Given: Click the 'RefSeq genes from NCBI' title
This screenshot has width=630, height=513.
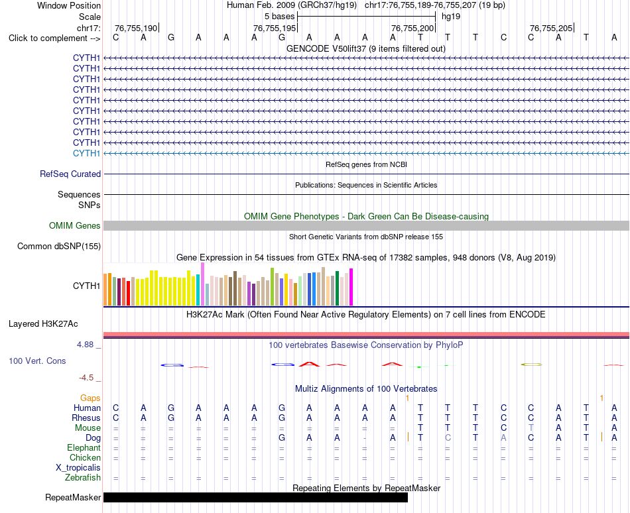Looking at the screenshot, I should 367,164.
